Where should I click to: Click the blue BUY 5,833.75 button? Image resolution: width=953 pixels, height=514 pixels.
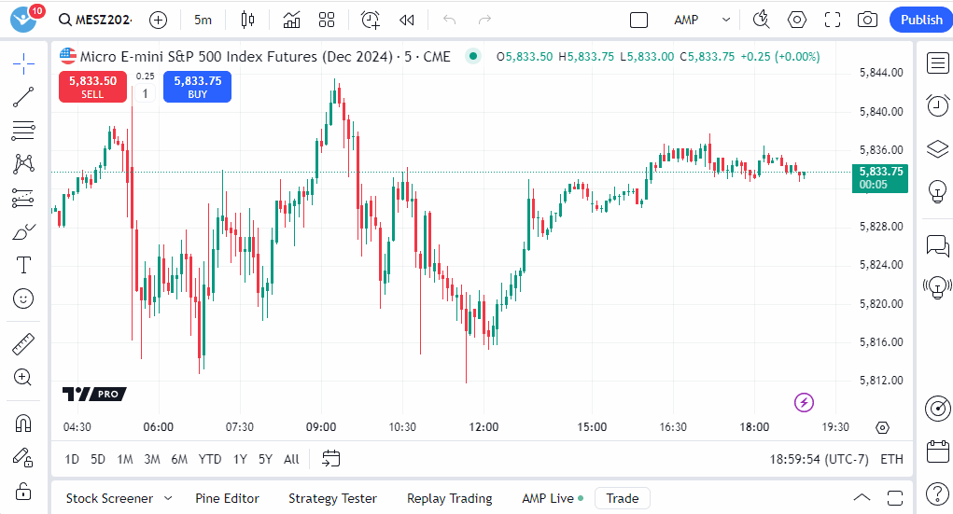pos(197,87)
